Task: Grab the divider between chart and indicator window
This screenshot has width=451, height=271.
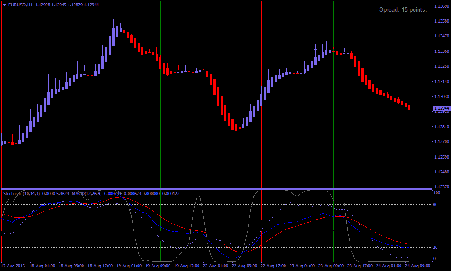Action: 216,189
